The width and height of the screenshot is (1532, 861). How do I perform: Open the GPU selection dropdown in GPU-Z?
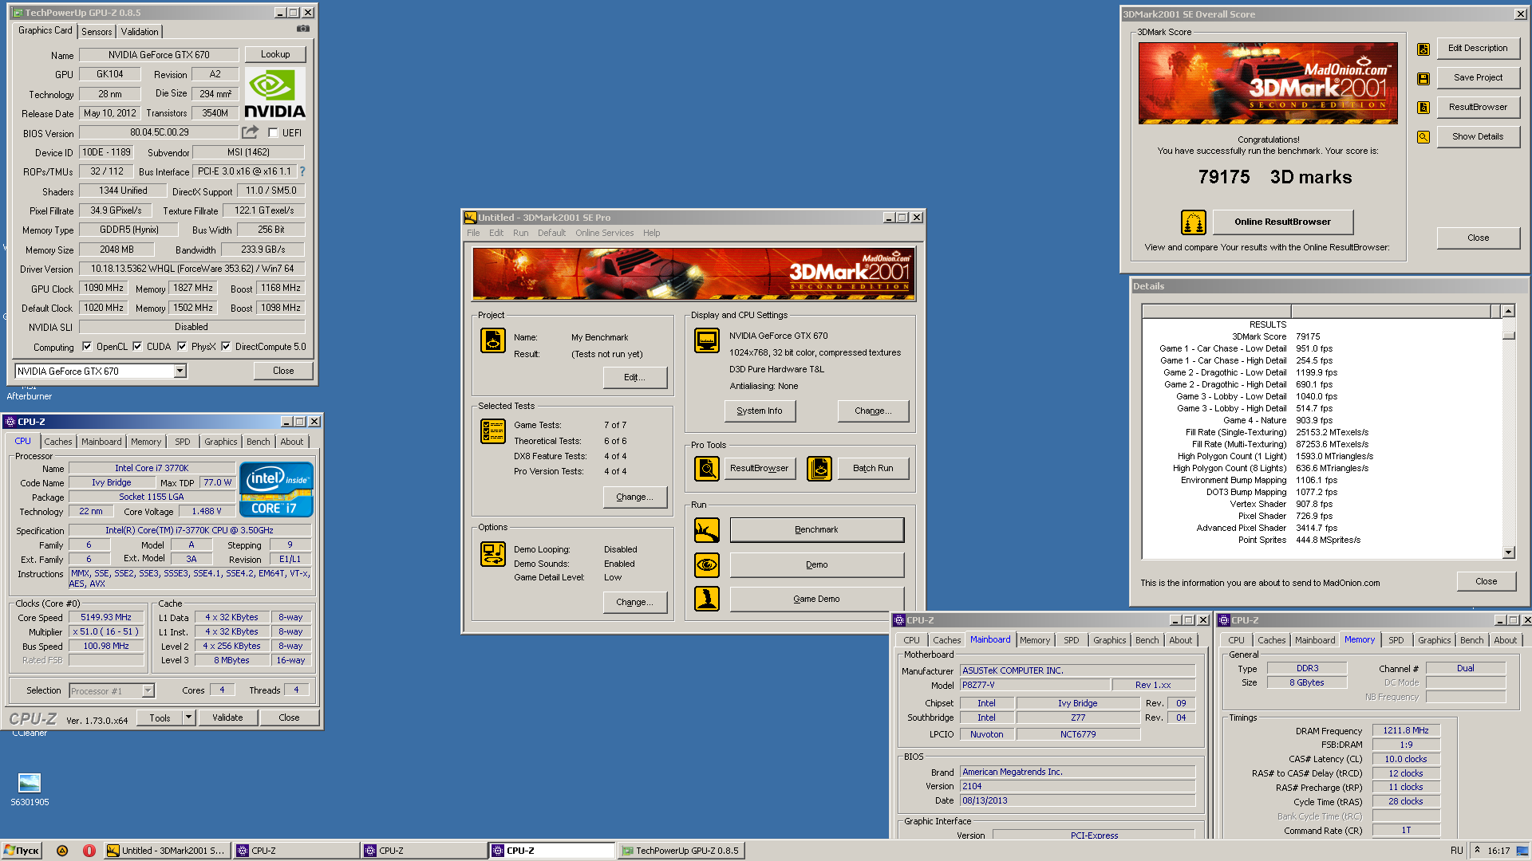pos(180,371)
